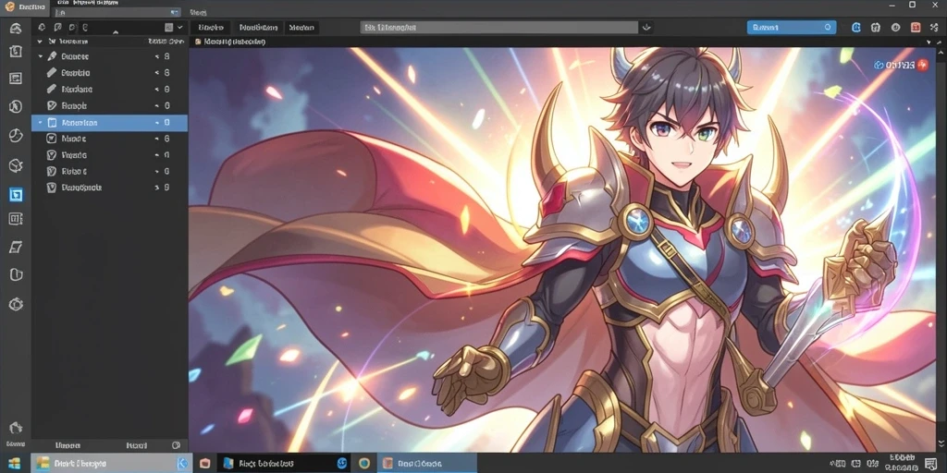The height and width of the screenshot is (473, 947).
Task: Open the red calendar icon in top-right toolbar
Action: coord(916,27)
